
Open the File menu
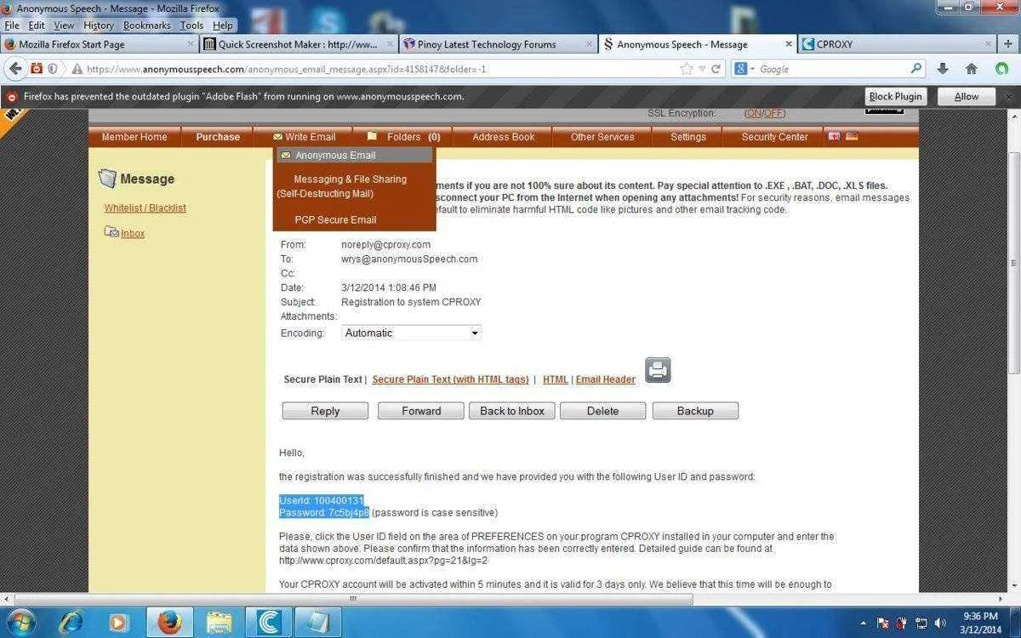(12, 26)
